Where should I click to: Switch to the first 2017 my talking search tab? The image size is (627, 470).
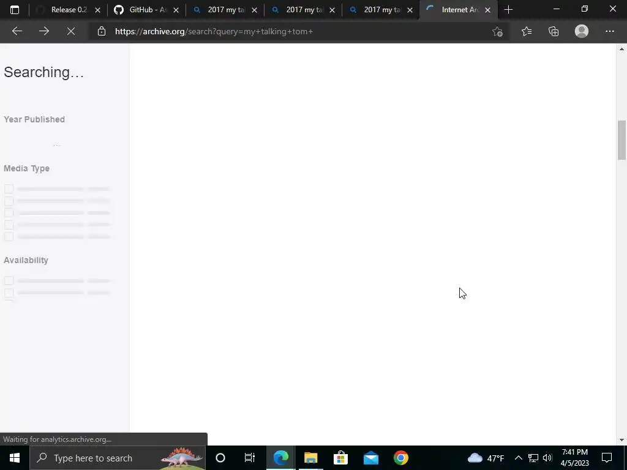[x=225, y=10]
